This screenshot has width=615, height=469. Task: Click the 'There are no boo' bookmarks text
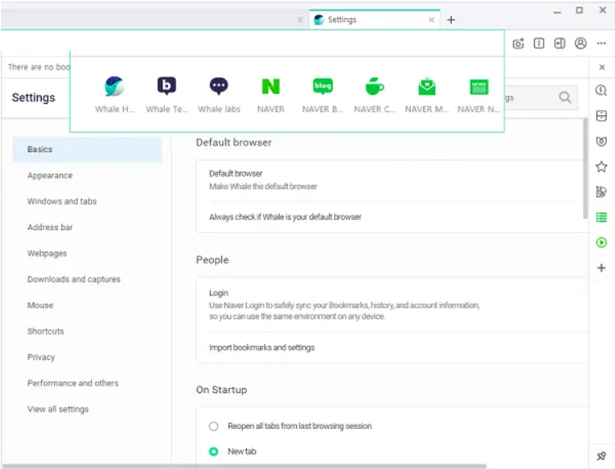[x=39, y=67]
